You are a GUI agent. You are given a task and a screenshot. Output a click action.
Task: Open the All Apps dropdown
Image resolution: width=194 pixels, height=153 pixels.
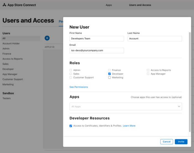(126, 106)
